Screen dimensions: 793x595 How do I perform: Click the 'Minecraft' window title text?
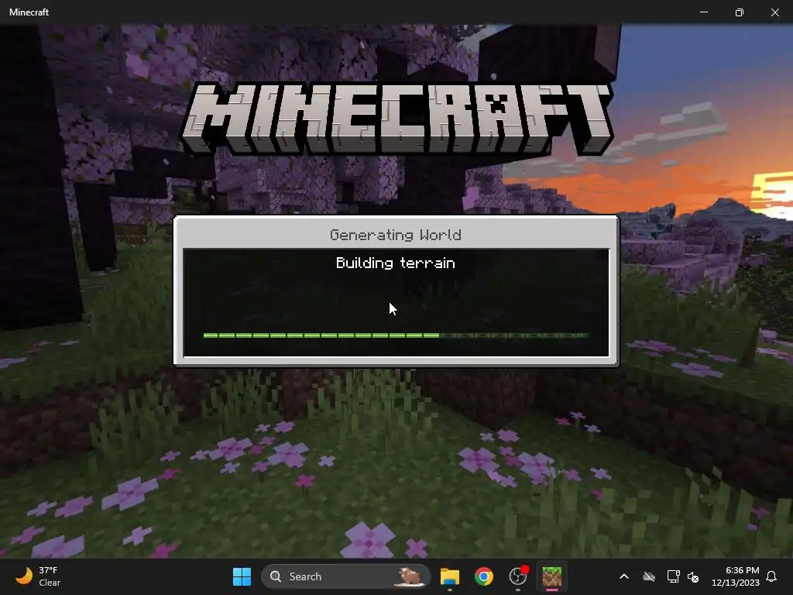click(x=29, y=12)
